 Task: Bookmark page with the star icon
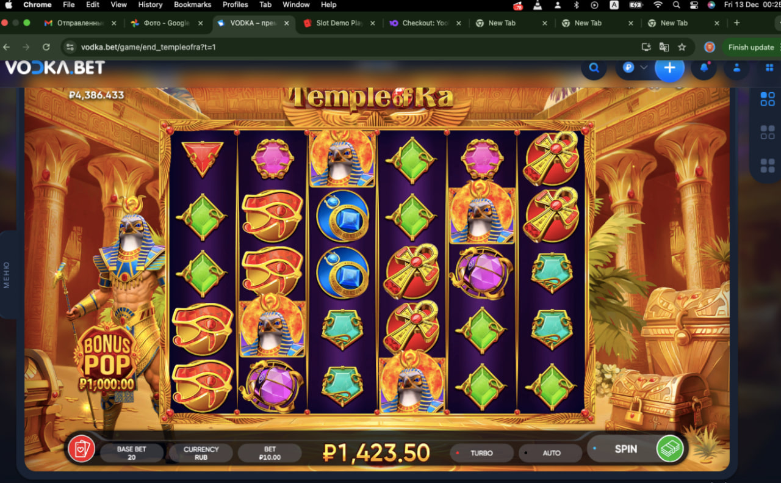click(682, 47)
